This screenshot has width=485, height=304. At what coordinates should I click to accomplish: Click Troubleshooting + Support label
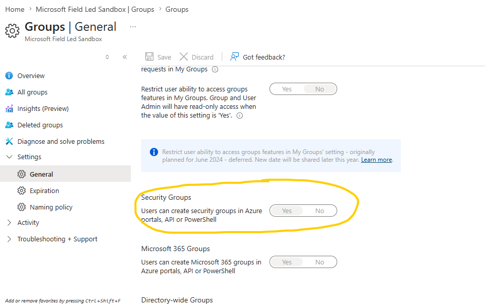57,239
